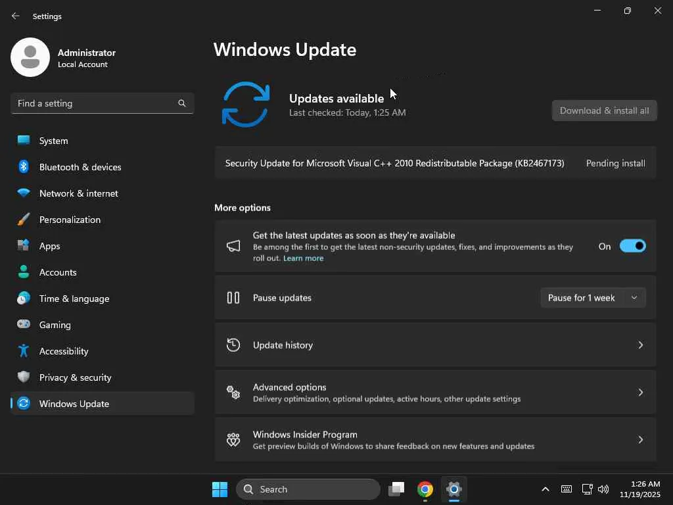Screen dimensions: 673x505
Task: Click the large blue update sync arrows icon
Action: pyautogui.click(x=246, y=105)
